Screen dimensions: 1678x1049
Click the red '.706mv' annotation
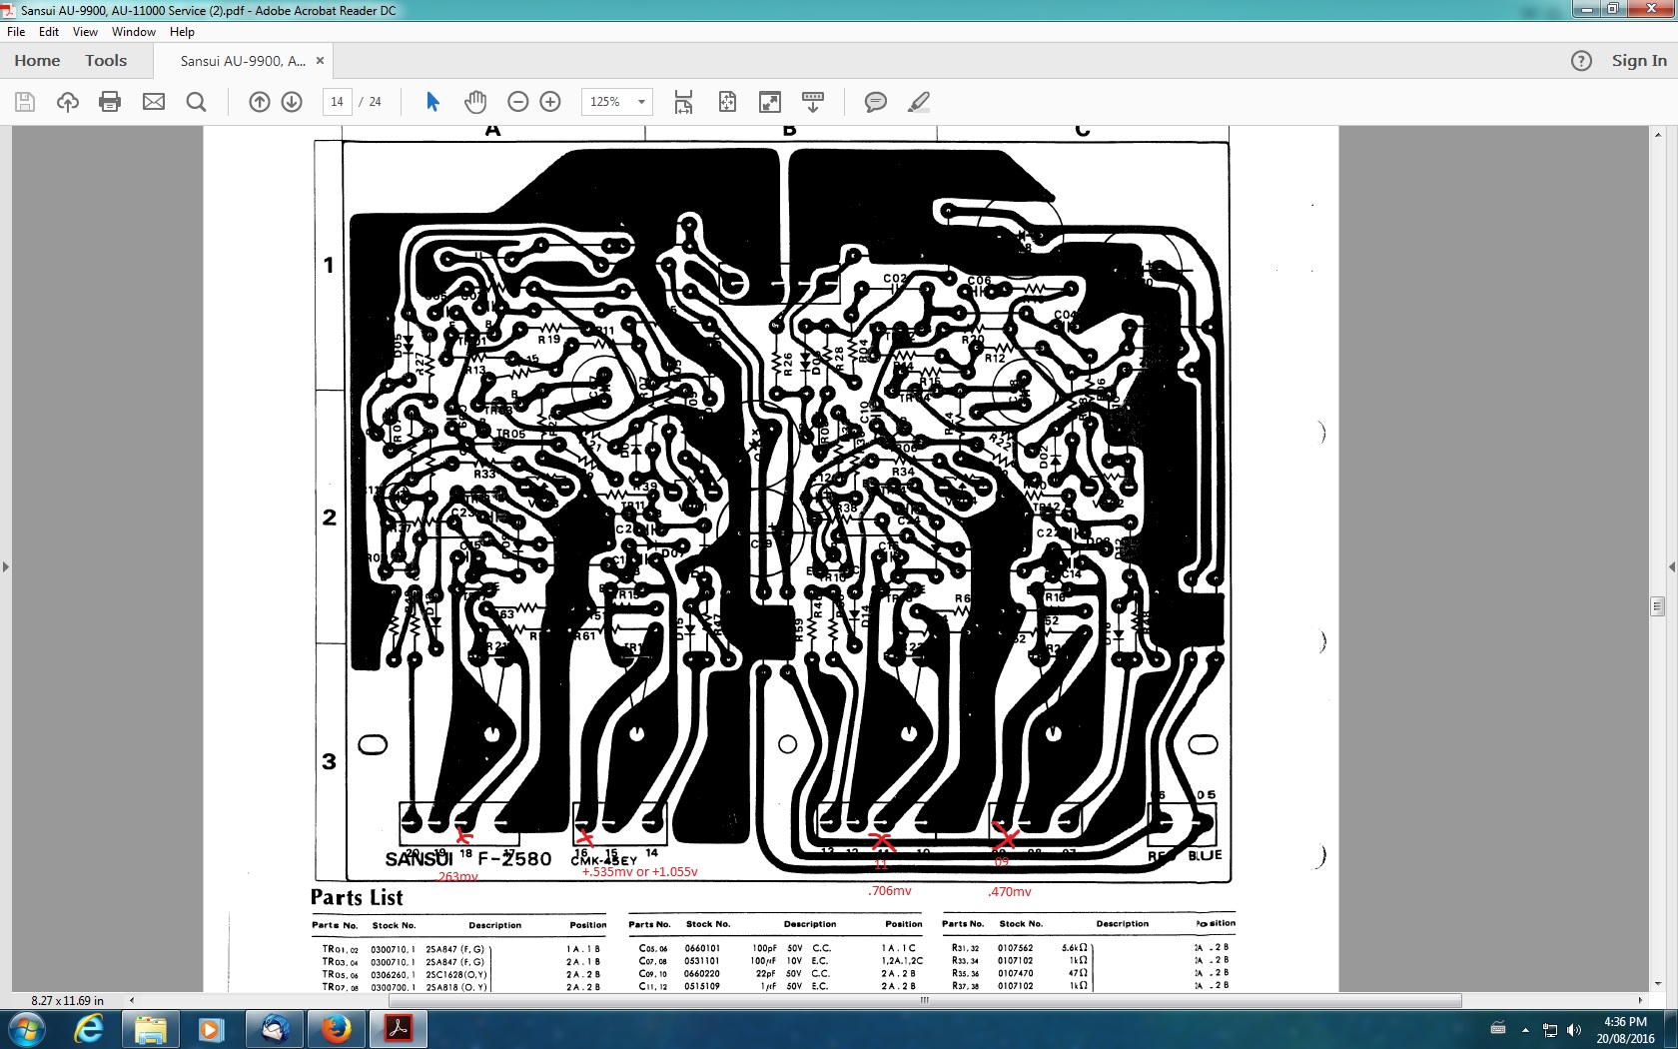pos(889,891)
